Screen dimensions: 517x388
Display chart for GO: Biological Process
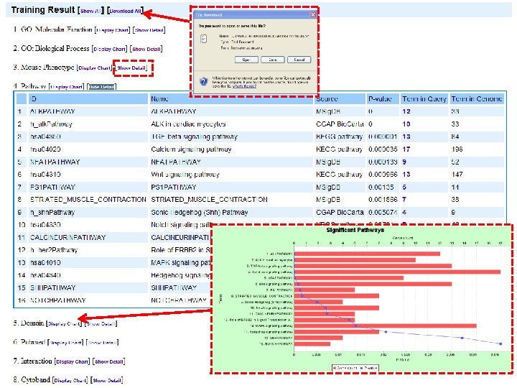pyautogui.click(x=110, y=49)
